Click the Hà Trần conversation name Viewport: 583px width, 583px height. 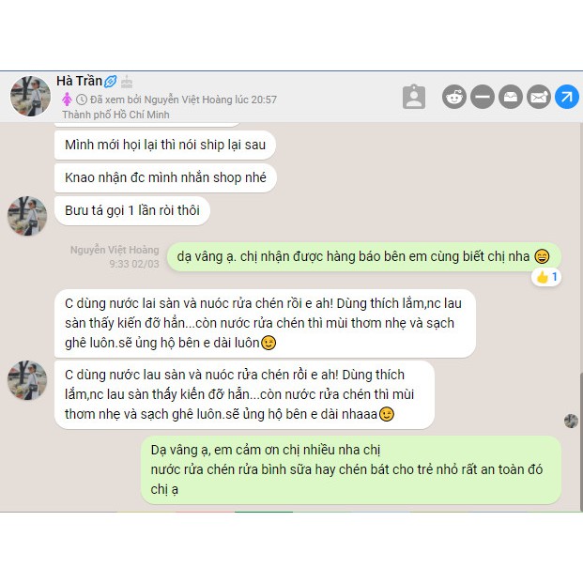click(79, 81)
